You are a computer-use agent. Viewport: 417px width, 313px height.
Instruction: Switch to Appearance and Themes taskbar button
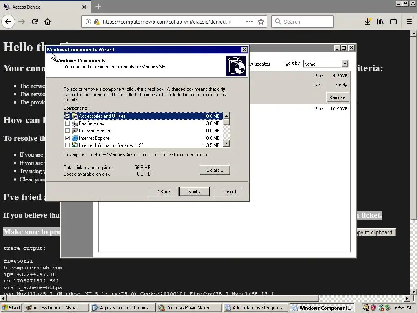pyautogui.click(x=123, y=308)
